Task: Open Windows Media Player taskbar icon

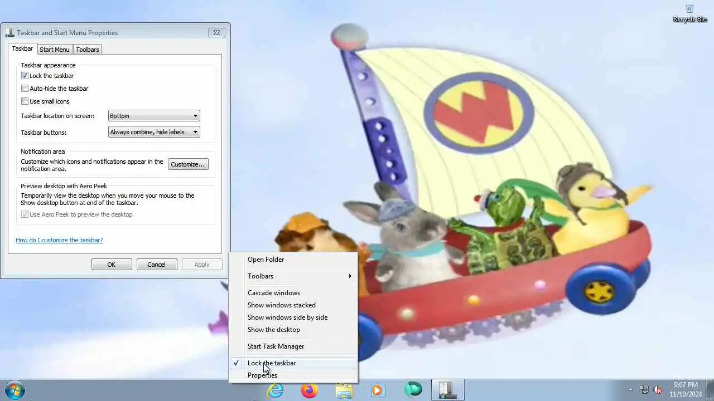Action: pyautogui.click(x=378, y=390)
